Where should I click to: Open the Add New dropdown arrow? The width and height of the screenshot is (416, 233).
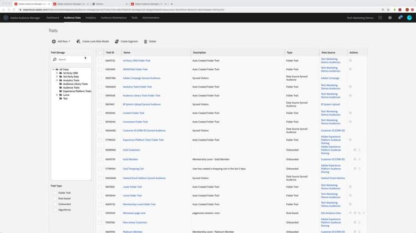[x=69, y=42]
